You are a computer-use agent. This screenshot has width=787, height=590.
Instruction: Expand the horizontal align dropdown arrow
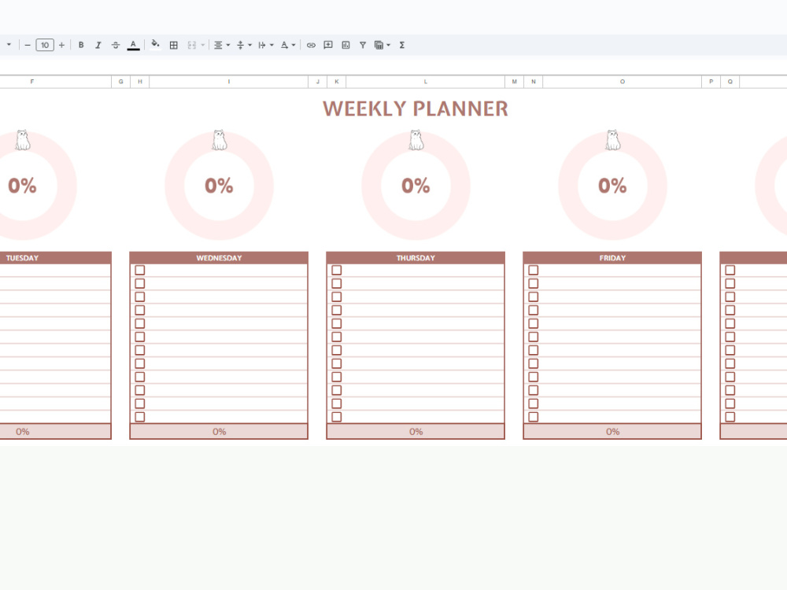pos(228,45)
